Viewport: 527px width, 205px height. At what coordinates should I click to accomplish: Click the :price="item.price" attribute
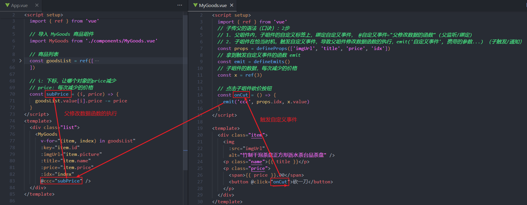click(67, 168)
